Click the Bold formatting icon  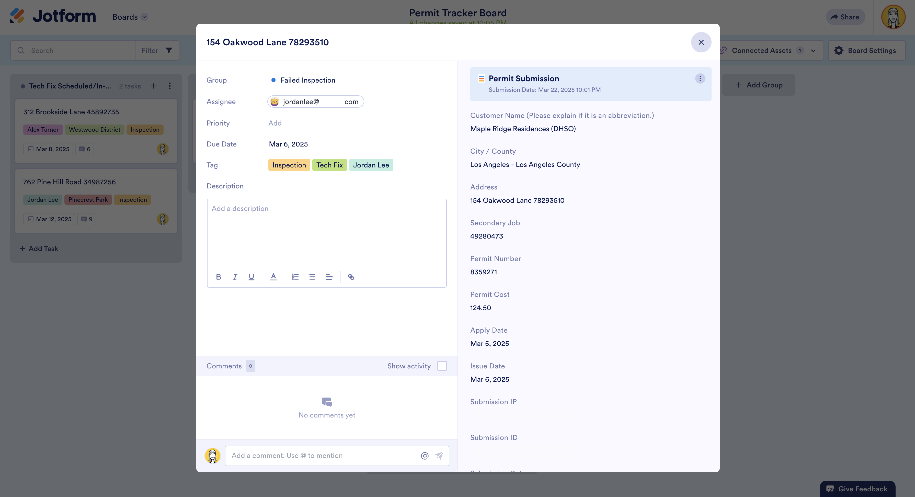point(219,277)
